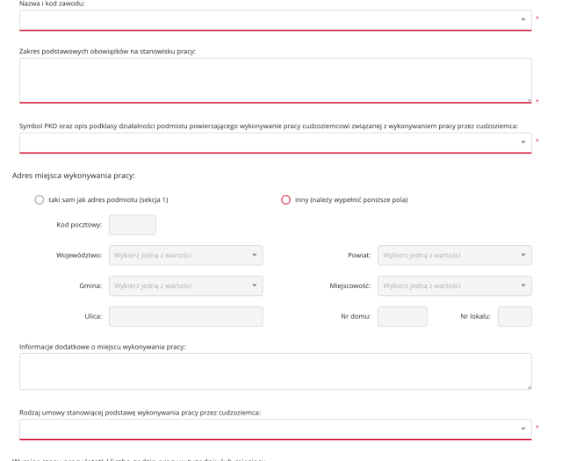
Task: Click resize handle of Informacje dodatkowe textarea
Action: [528, 385]
